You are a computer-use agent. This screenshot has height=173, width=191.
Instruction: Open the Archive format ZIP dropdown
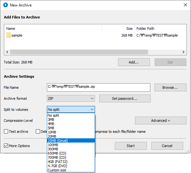click(71, 98)
